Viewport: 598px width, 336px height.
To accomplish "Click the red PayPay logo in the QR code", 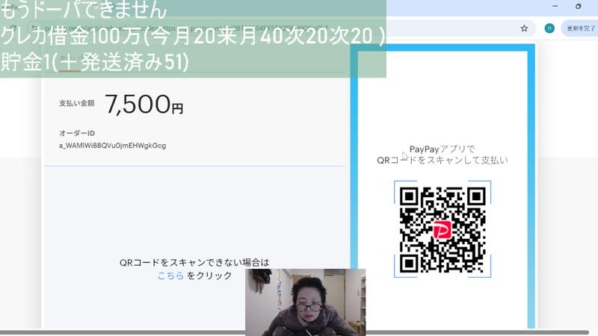I will (443, 229).
